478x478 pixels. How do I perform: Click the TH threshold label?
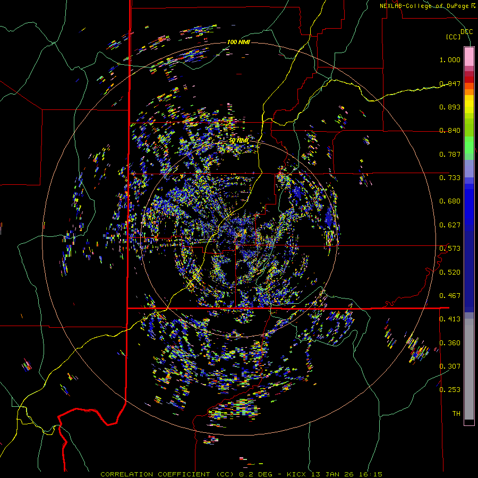coord(456,414)
